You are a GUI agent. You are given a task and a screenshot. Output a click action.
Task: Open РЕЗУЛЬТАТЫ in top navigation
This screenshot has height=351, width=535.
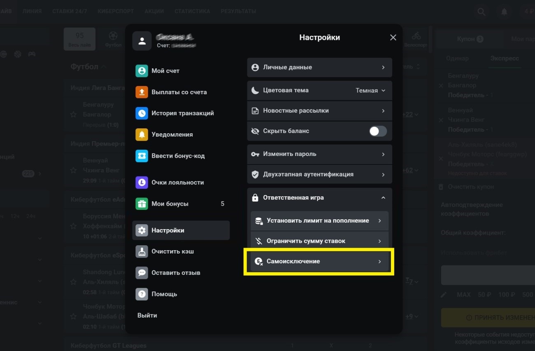pos(238,11)
